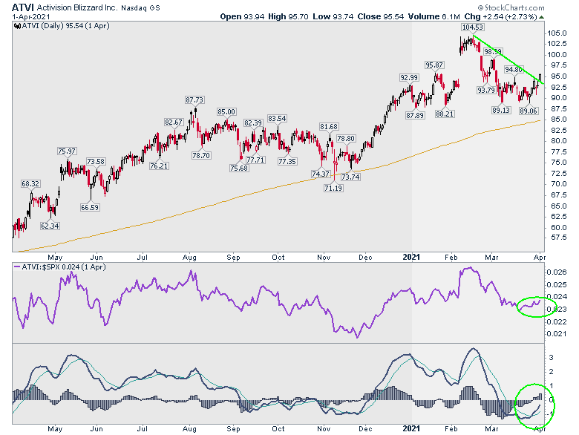The image size is (579, 435).
Task: Click the Chg +2.54 (+2.73%) value
Action: click(x=500, y=16)
